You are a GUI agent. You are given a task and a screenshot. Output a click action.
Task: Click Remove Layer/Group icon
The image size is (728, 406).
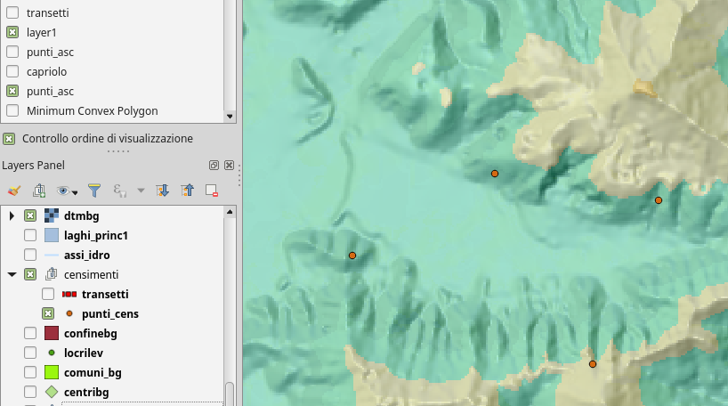coord(212,191)
